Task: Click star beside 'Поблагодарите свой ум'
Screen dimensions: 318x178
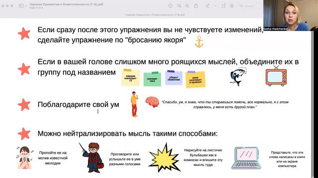Action: tap(24, 104)
